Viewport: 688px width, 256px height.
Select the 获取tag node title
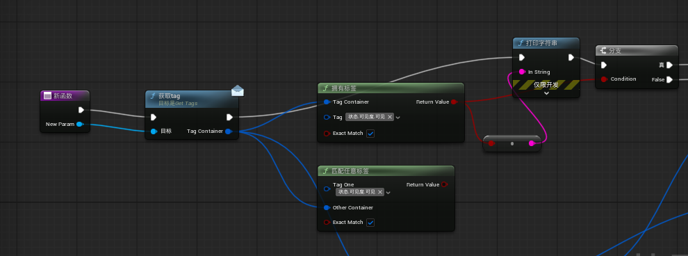click(170, 96)
